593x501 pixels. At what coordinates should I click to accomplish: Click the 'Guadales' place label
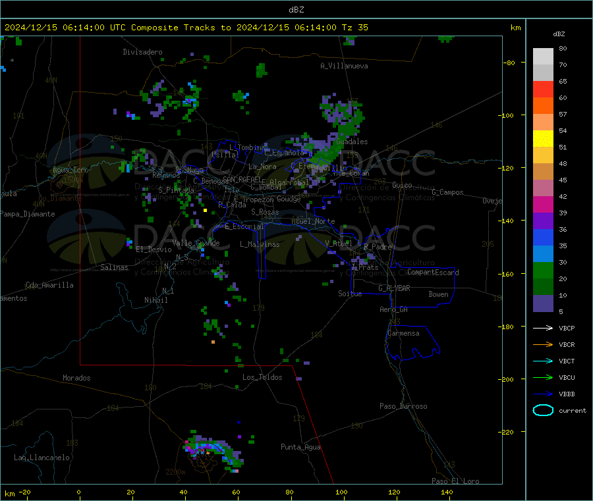[352, 142]
